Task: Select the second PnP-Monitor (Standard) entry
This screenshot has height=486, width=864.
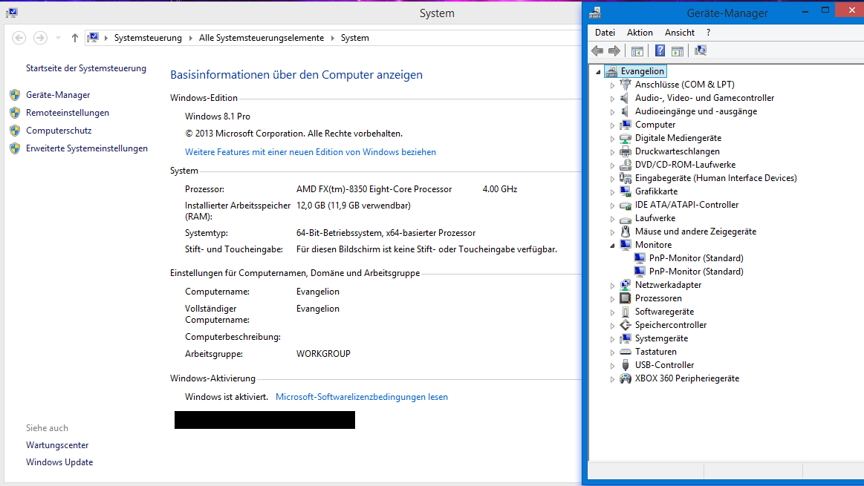Action: tap(696, 272)
